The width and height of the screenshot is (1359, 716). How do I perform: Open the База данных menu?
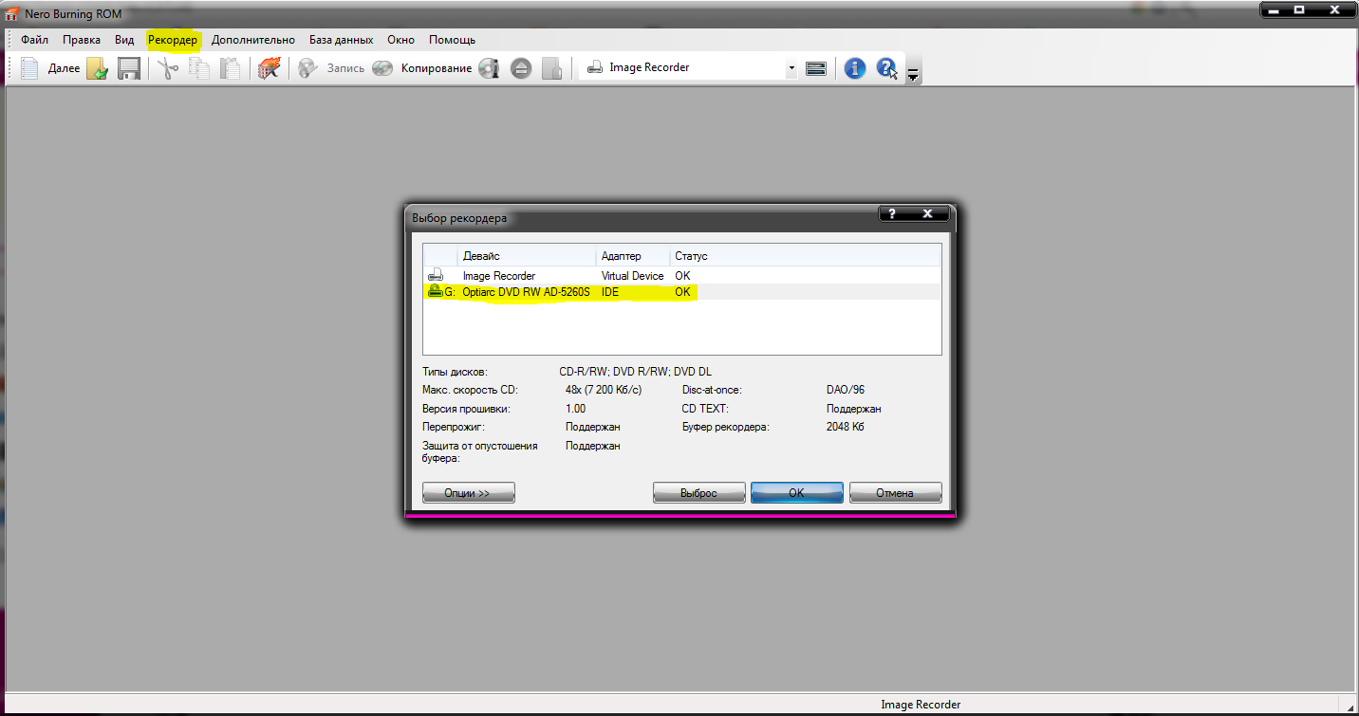[341, 40]
